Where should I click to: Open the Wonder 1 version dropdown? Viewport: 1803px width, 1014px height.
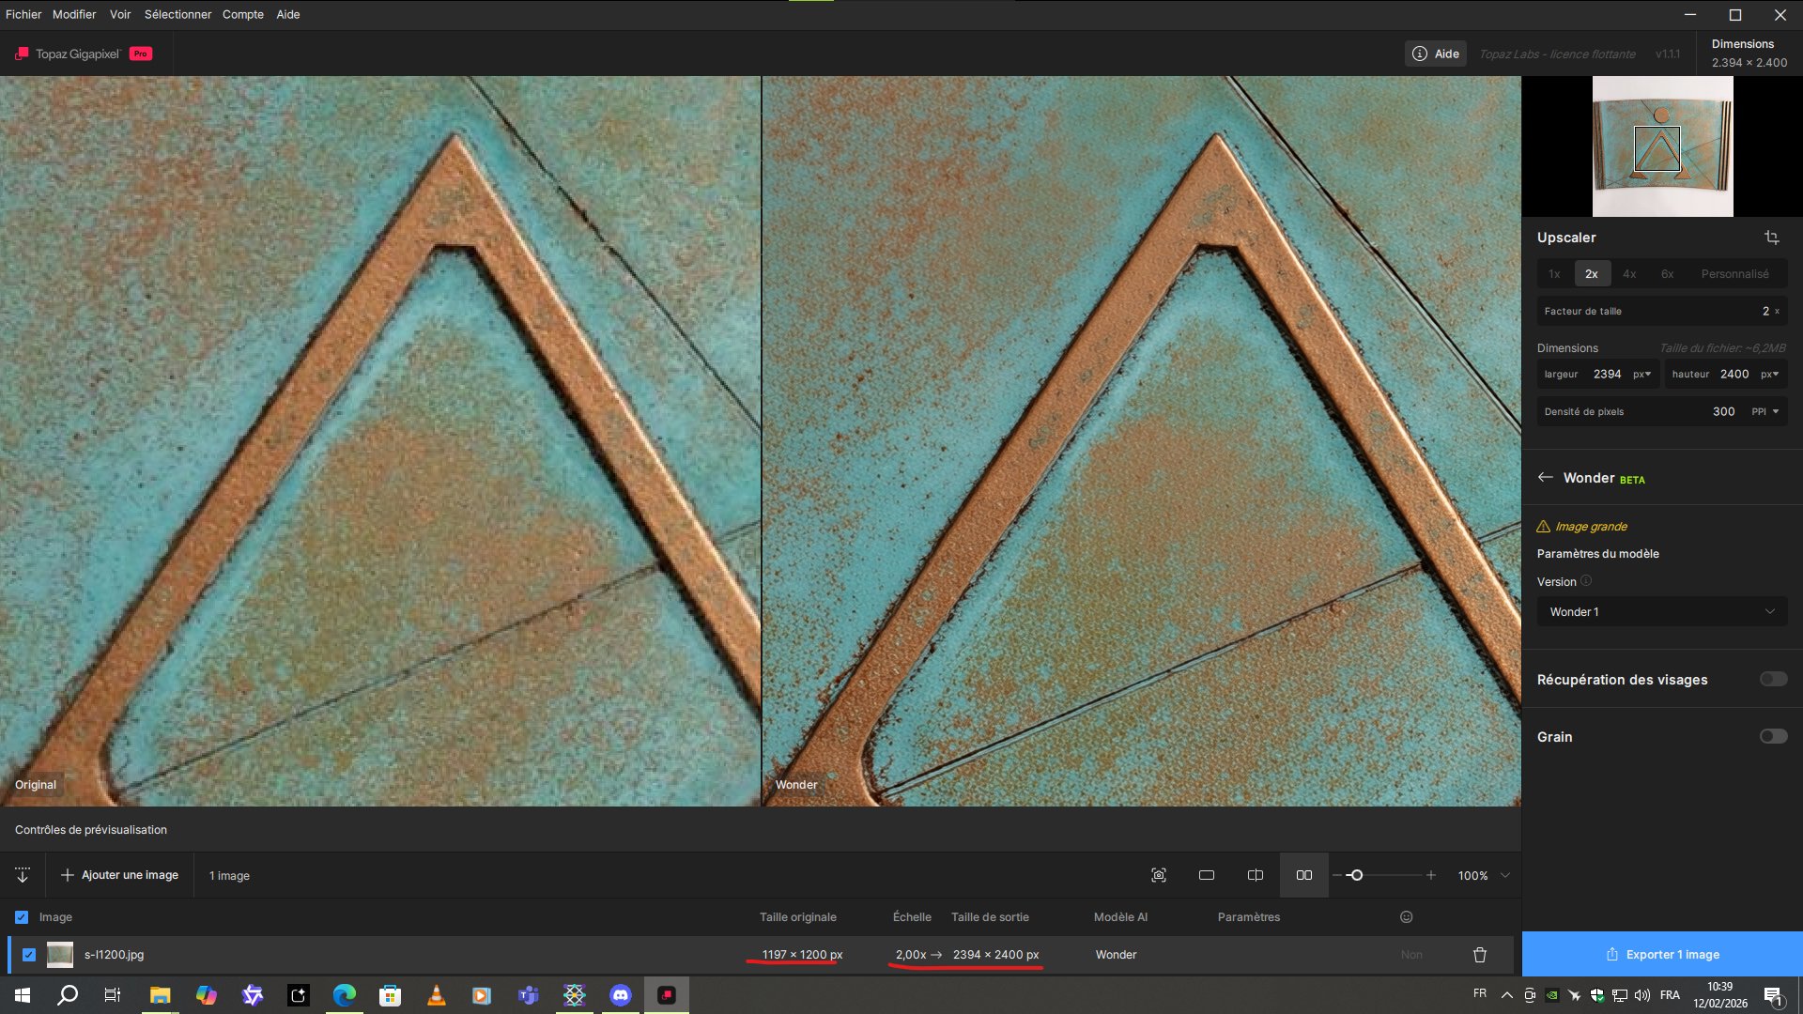pos(1661,612)
